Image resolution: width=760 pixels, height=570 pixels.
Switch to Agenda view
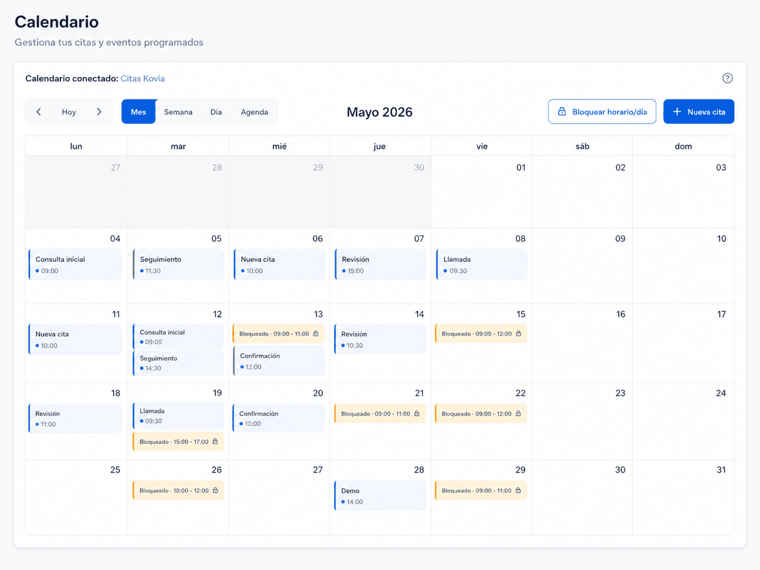[x=255, y=112]
